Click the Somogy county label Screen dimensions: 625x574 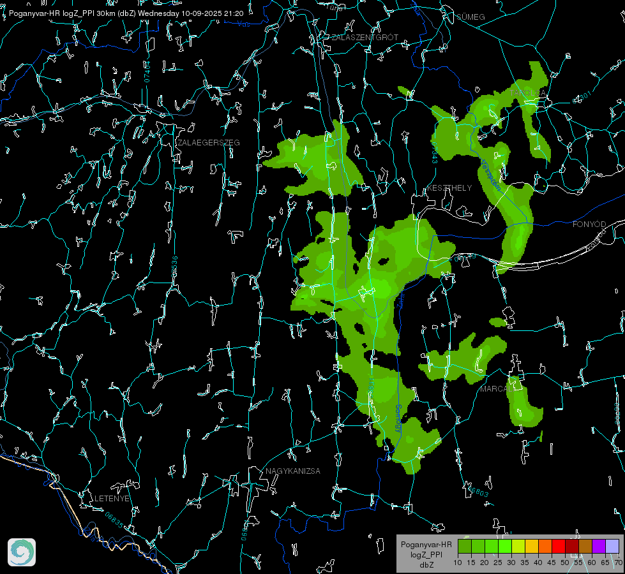[397, 418]
